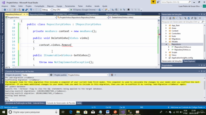Image resolution: width=206 pixels, height=115 pixels.
Task: Open Microsoft Edge from taskbar
Action: pyautogui.click(x=71, y=112)
